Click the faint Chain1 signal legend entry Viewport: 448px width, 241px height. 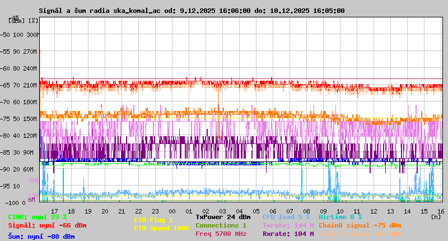[x=360, y=234]
